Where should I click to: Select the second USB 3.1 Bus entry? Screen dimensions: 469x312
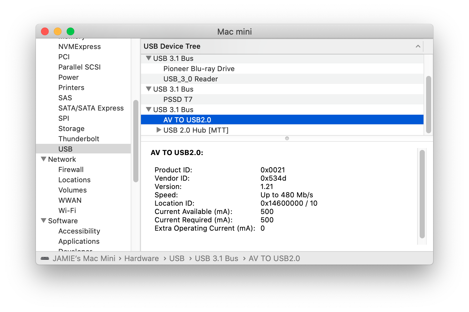tap(173, 89)
